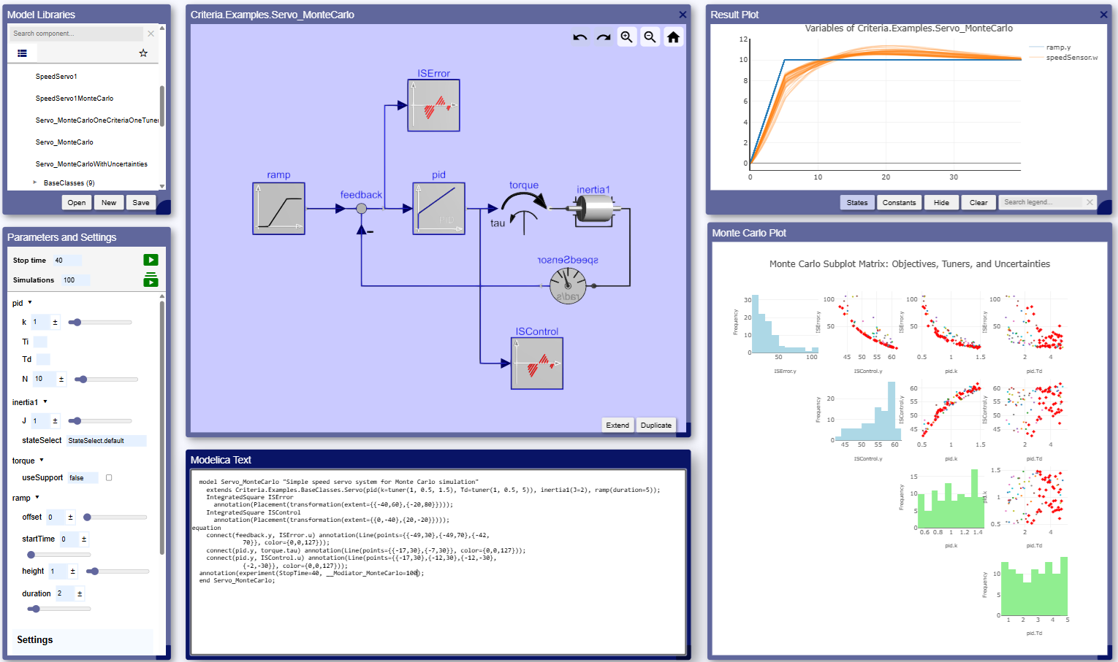1118x662 pixels.
Task: Zoom out of the diagram
Action: (650, 37)
